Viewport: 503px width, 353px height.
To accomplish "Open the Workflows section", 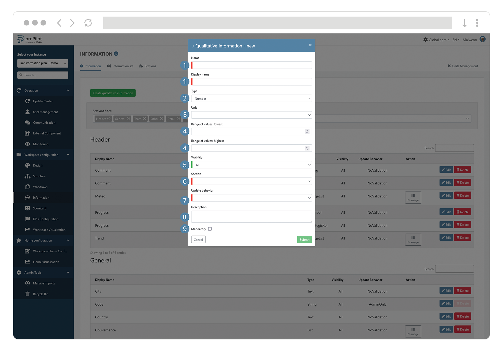I will point(40,187).
